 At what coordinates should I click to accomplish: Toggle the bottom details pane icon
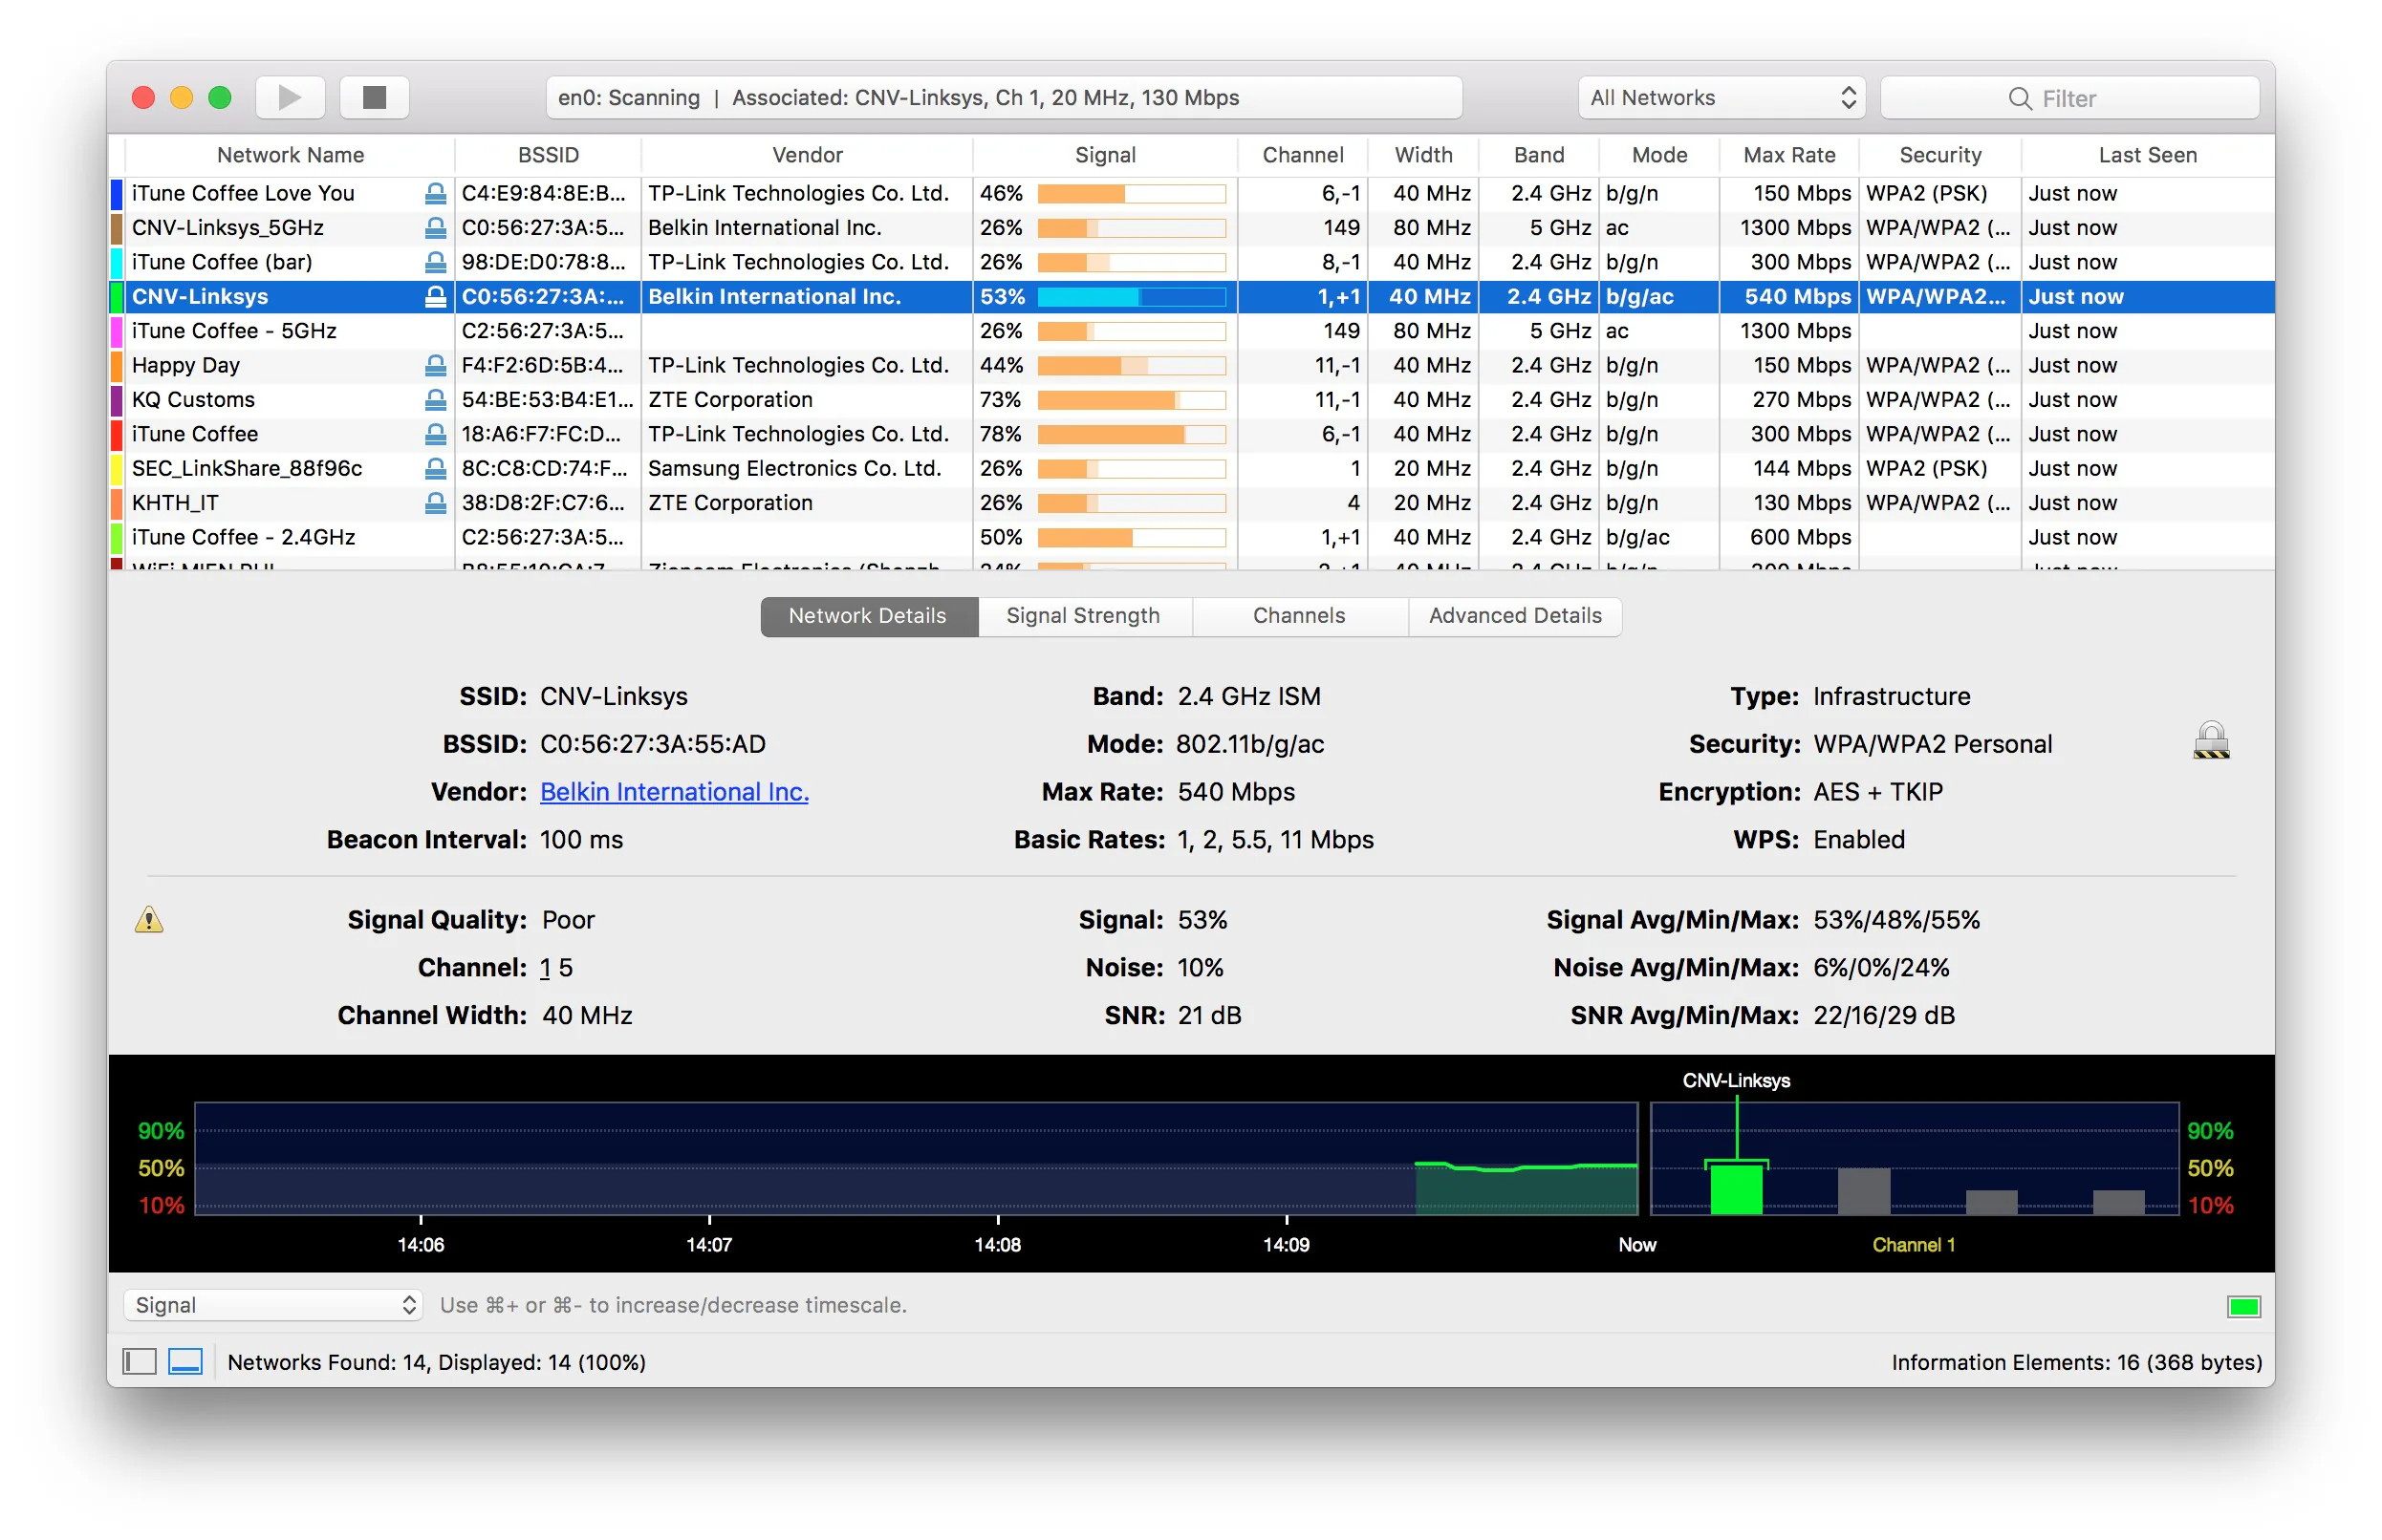[185, 1360]
